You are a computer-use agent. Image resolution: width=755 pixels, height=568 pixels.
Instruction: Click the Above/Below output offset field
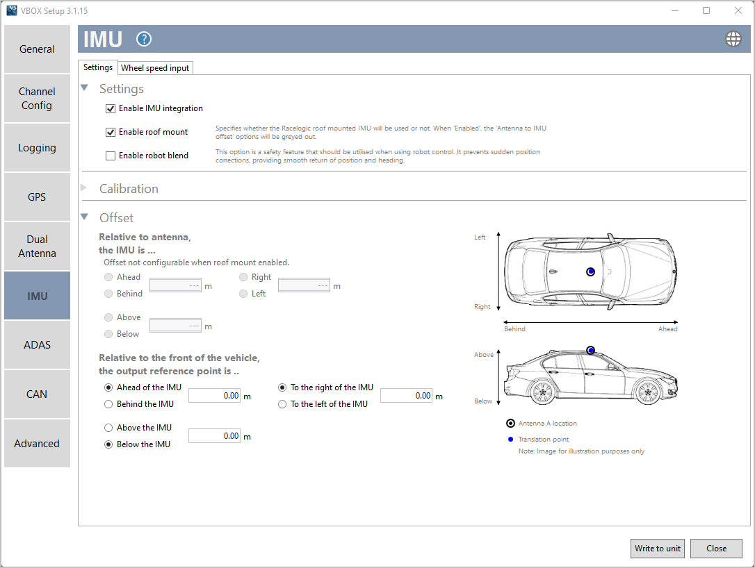(214, 436)
